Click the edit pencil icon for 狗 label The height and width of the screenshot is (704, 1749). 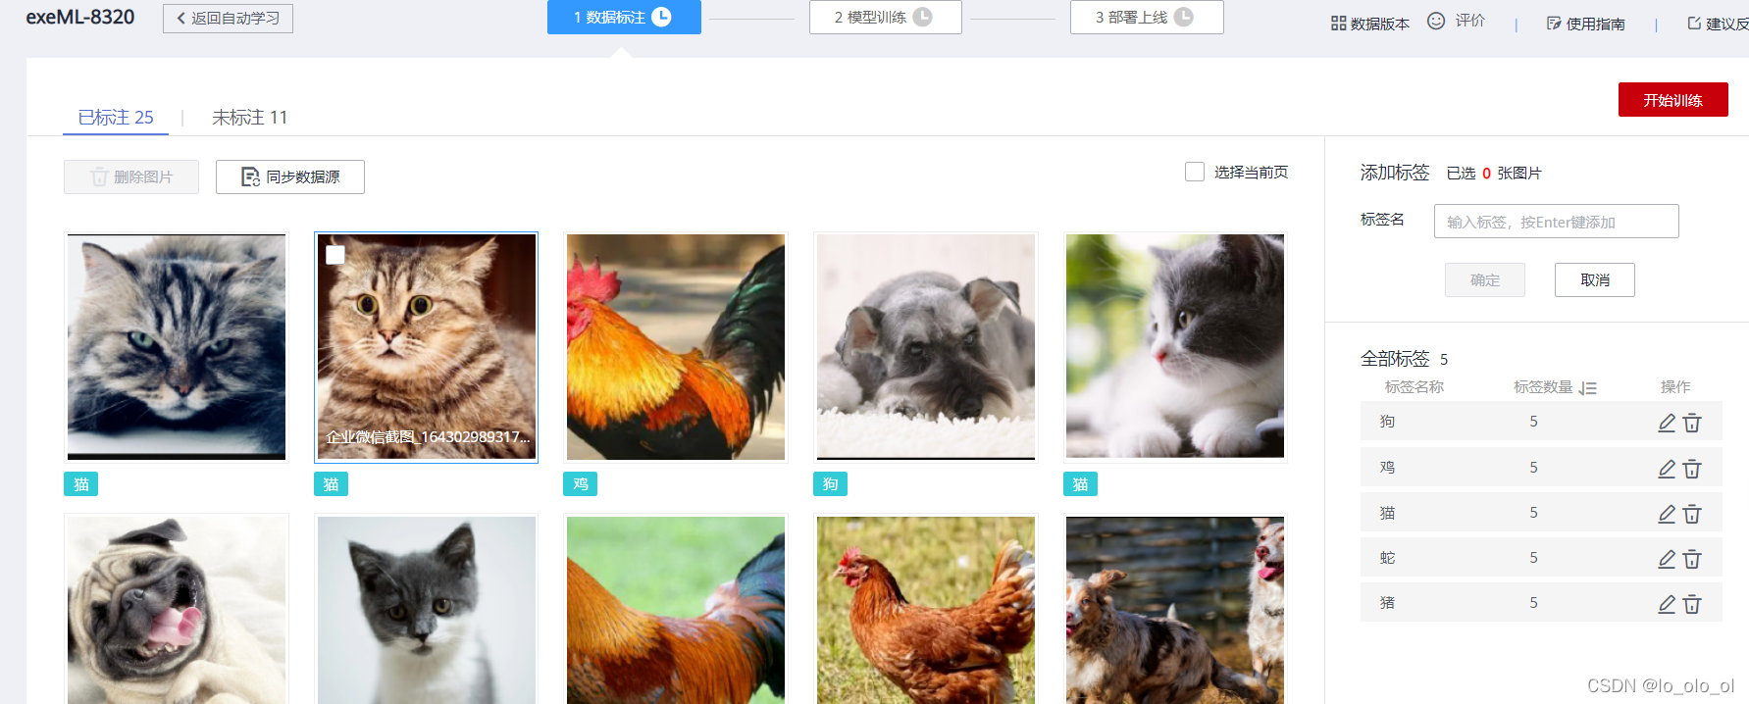pyautogui.click(x=1667, y=423)
